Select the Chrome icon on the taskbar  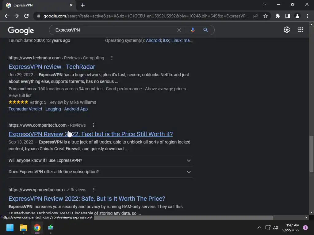pos(37,228)
